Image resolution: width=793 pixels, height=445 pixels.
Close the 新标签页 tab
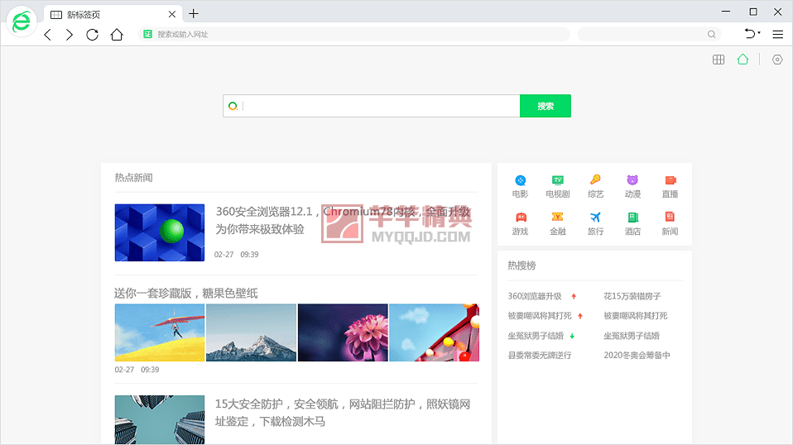172,14
